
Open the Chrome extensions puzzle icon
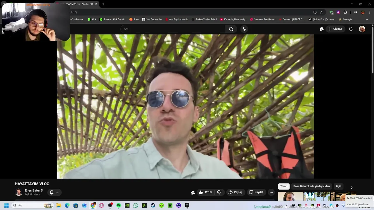click(x=345, y=12)
